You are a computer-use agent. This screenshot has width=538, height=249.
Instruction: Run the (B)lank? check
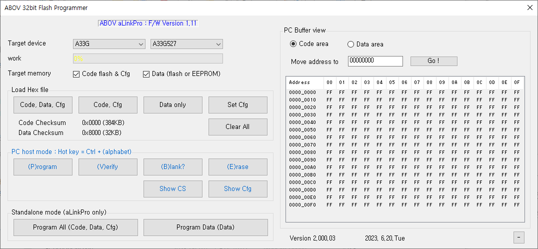[172, 167]
